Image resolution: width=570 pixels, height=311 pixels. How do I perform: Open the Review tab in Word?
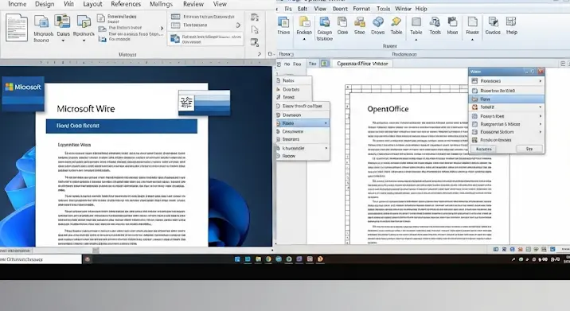(193, 4)
